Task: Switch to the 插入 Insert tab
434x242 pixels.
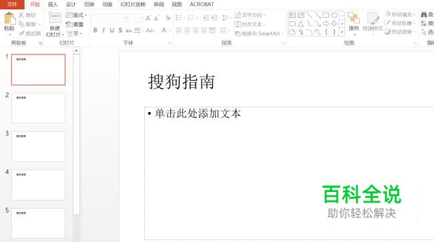Action: pyautogui.click(x=53, y=5)
